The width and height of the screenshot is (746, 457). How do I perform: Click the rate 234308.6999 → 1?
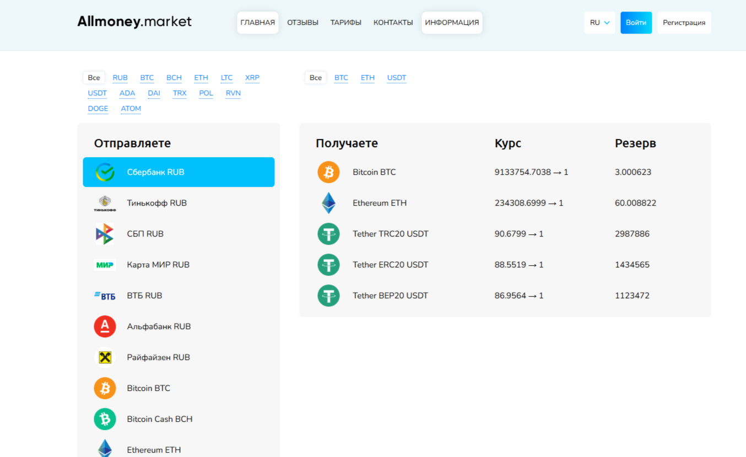[529, 203]
